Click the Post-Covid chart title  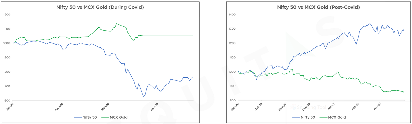(319, 7)
